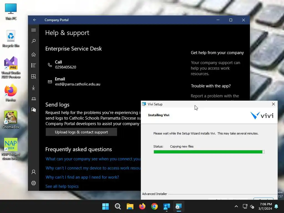Screen dimensions: 284x213
Task: Click the Vivi logo in setup window
Action: [x=262, y=116]
